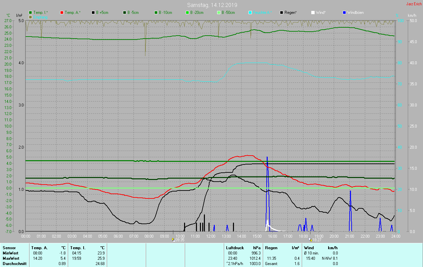This screenshot has width=423, height=267.
Task: Click the Durchschnitt row label
Action: (14, 264)
